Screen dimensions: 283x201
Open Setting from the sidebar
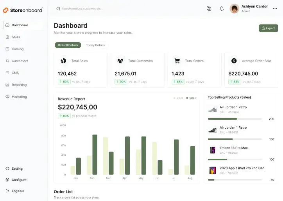[x=17, y=169]
